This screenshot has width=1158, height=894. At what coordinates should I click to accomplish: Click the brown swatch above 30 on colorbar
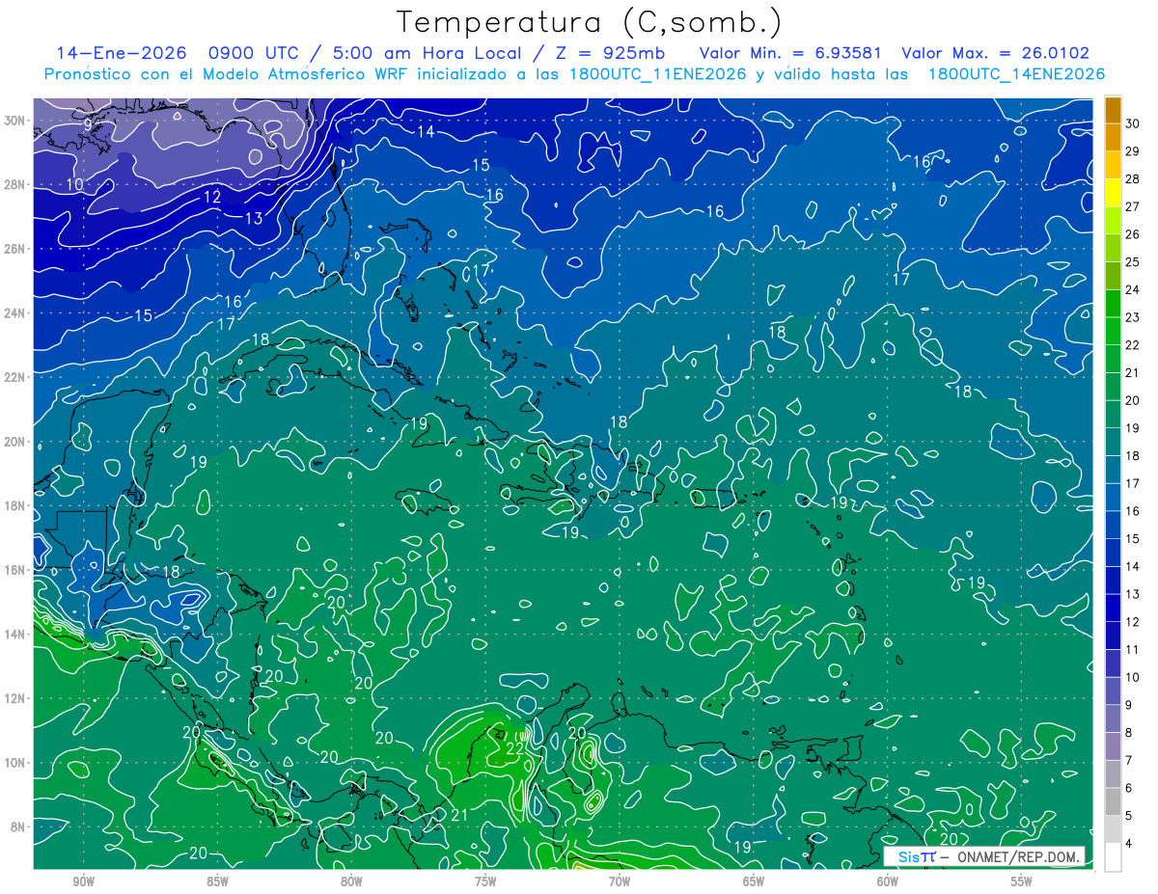(x=1113, y=110)
